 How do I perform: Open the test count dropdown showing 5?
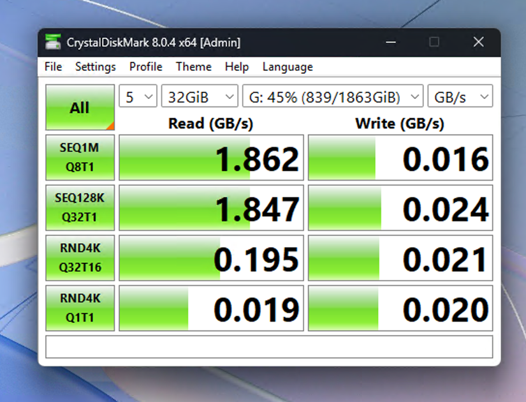pos(138,96)
